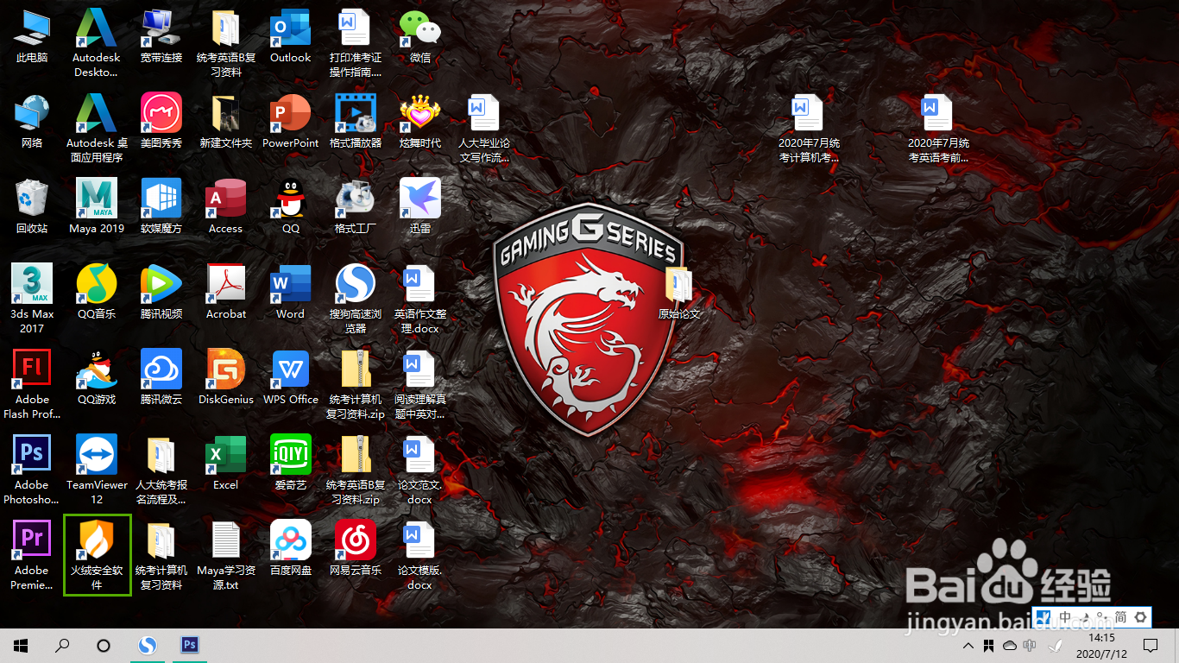Select the 原始论文 folder
The height and width of the screenshot is (663, 1179).
679,293
